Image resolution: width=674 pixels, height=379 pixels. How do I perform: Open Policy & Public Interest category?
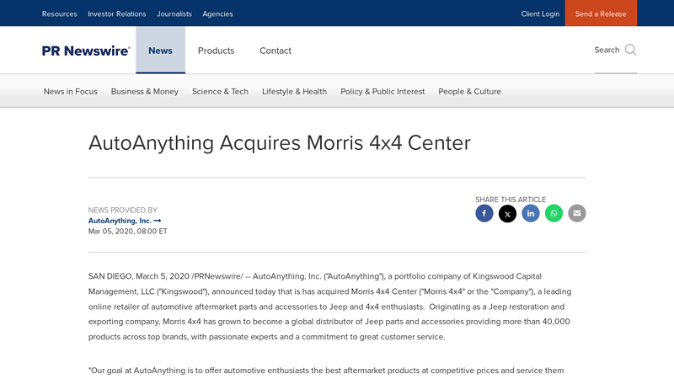pos(382,92)
